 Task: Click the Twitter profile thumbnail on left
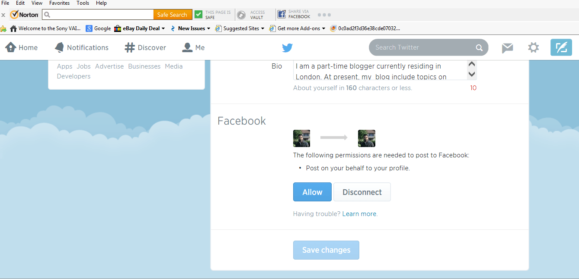(302, 138)
